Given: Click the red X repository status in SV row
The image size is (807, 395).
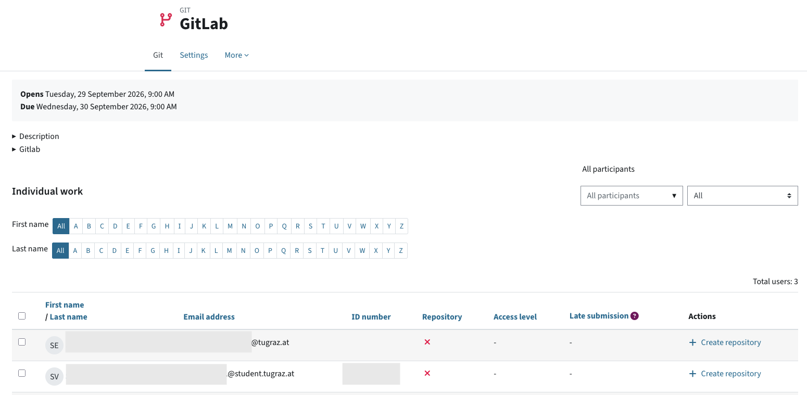Looking at the screenshot, I should point(427,373).
